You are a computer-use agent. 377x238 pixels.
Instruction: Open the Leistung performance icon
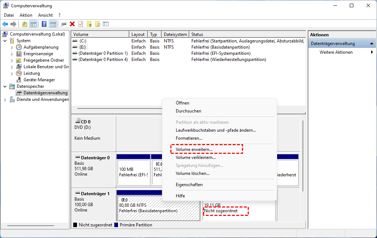tap(19, 73)
